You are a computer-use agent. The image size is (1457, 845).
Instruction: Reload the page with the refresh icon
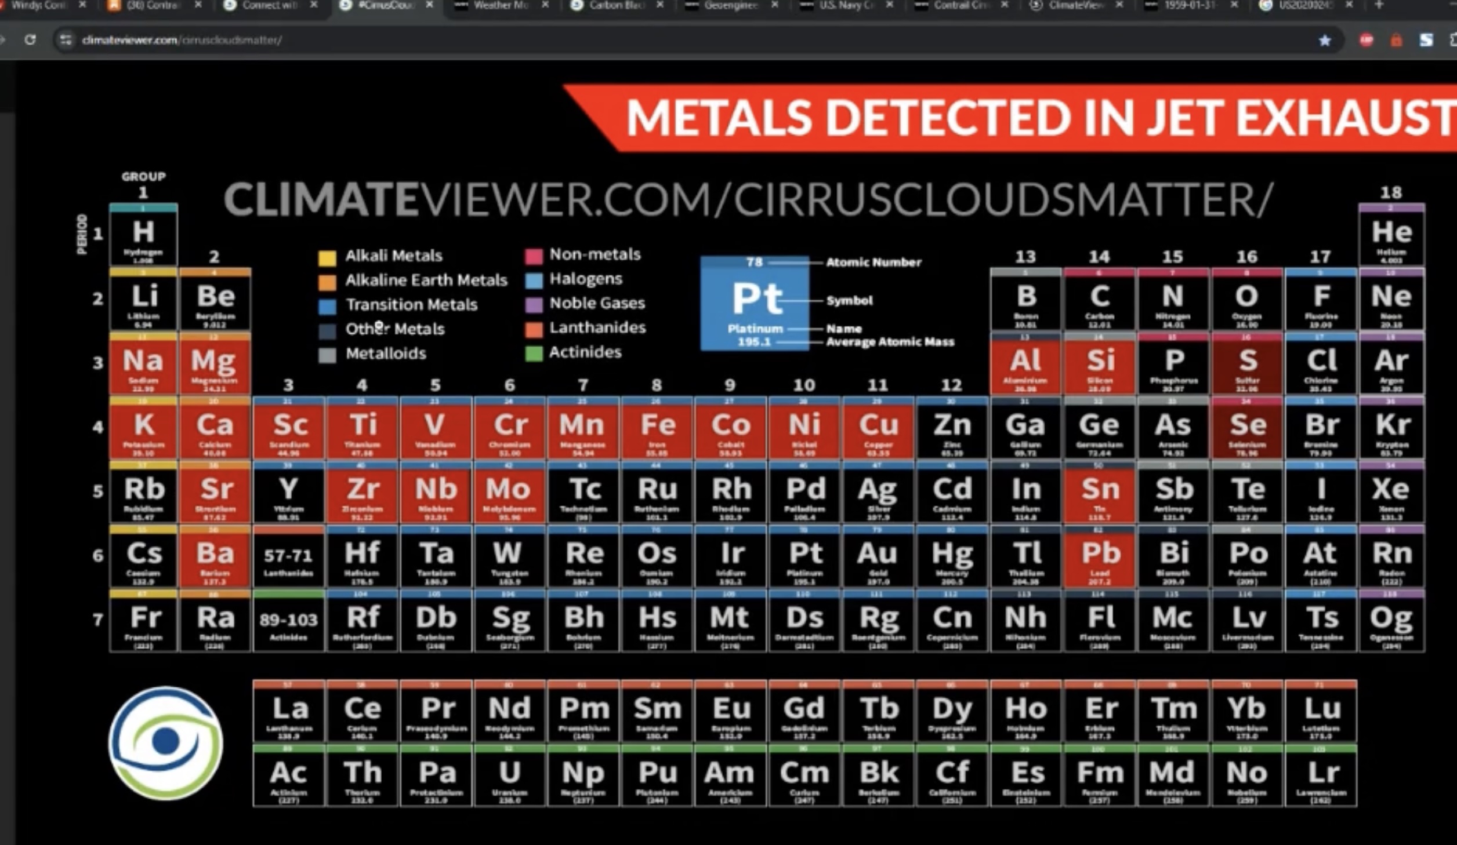click(x=30, y=40)
